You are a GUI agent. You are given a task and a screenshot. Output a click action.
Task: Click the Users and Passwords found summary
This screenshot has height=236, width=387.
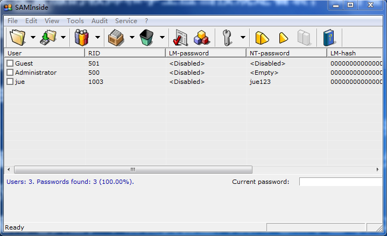(70, 182)
